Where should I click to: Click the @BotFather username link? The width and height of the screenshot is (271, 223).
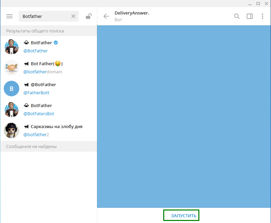35,51
